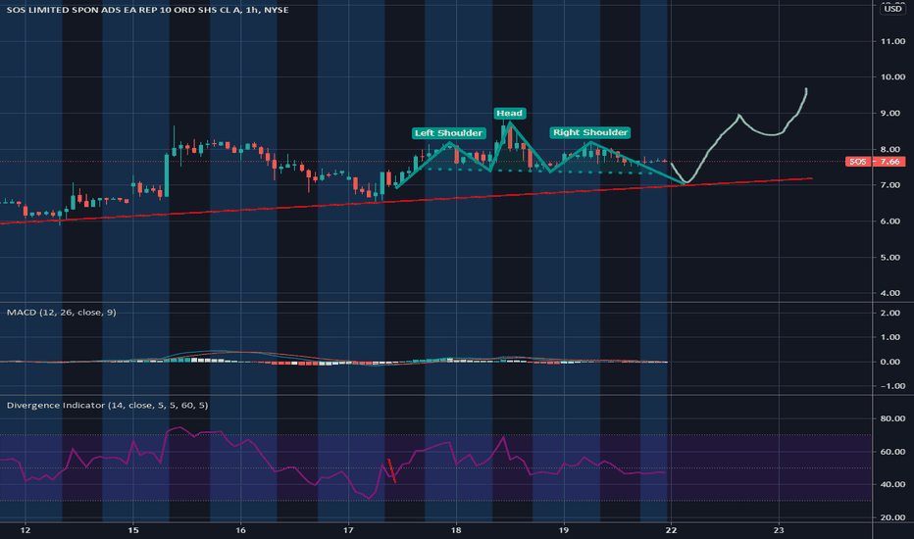Viewport: 914px width, 539px height.
Task: Open the Divergence Indicator (14, close, 5, 5, 60, 5) legend
Action: point(107,405)
